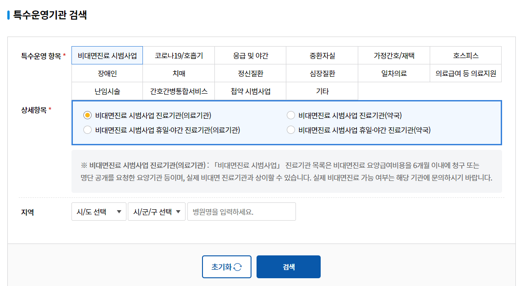
Task: Choose the 치매 category
Action: tap(179, 73)
